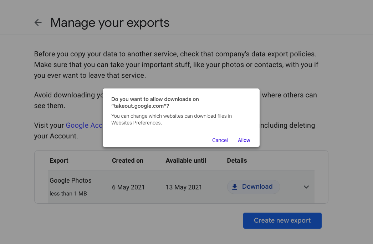Open the Google Account link

[x=84, y=126]
